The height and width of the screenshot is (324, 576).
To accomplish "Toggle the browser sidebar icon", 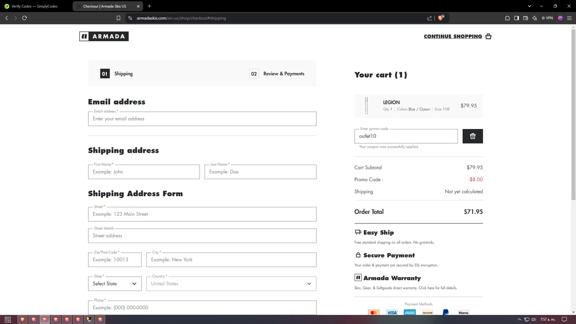I will click(x=516, y=18).
